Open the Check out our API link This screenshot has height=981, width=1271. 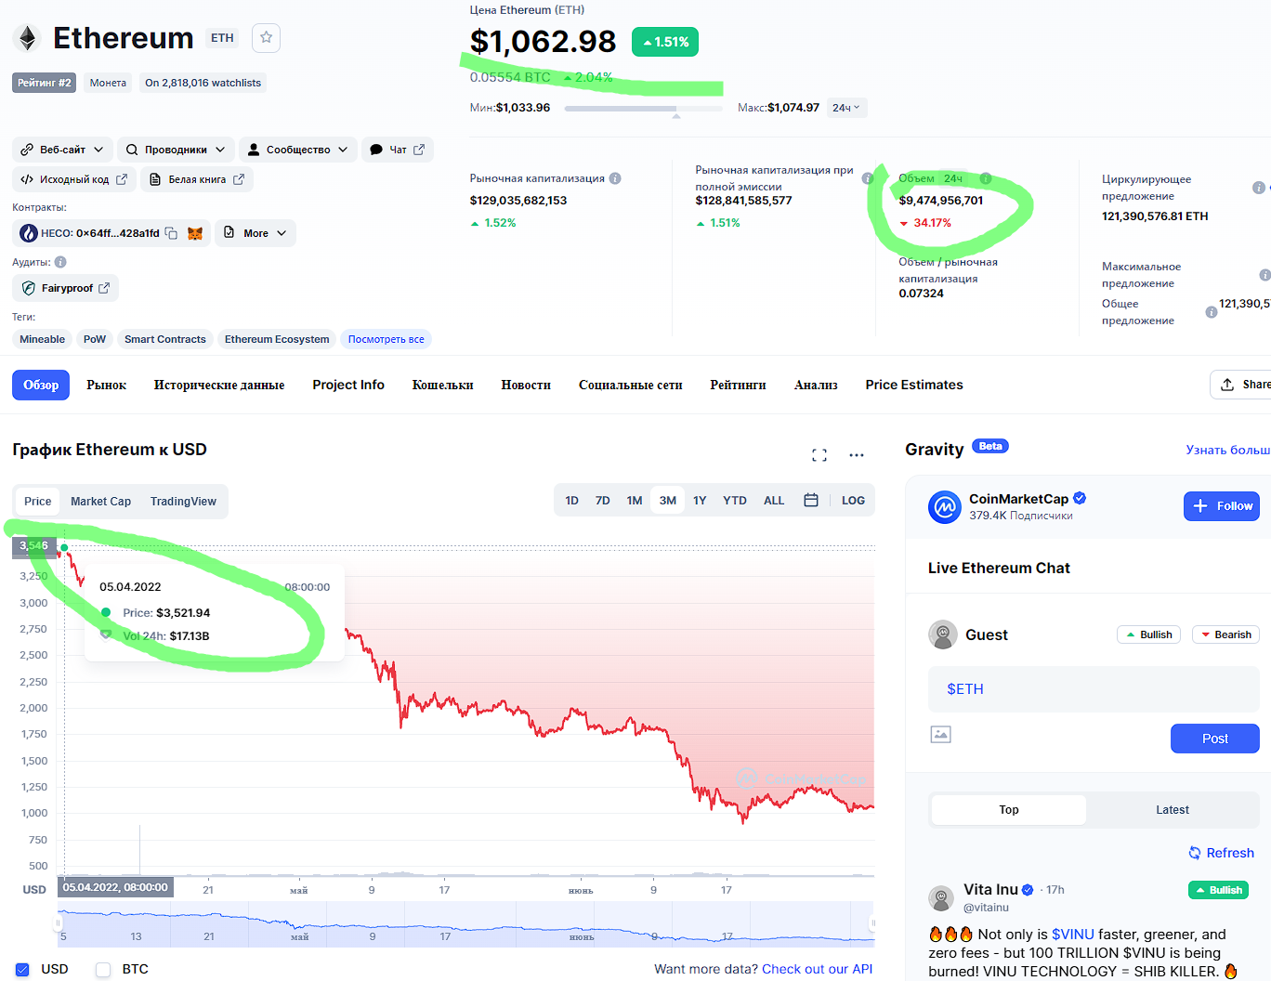tap(817, 969)
